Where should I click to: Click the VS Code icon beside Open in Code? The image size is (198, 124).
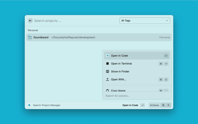107,56
